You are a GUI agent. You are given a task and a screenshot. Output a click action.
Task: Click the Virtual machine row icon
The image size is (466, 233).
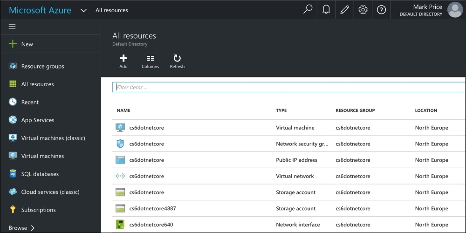[120, 128]
